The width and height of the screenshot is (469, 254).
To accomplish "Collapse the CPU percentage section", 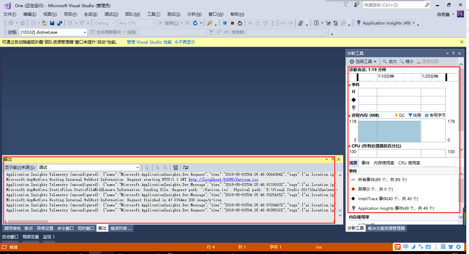I will click(349, 146).
